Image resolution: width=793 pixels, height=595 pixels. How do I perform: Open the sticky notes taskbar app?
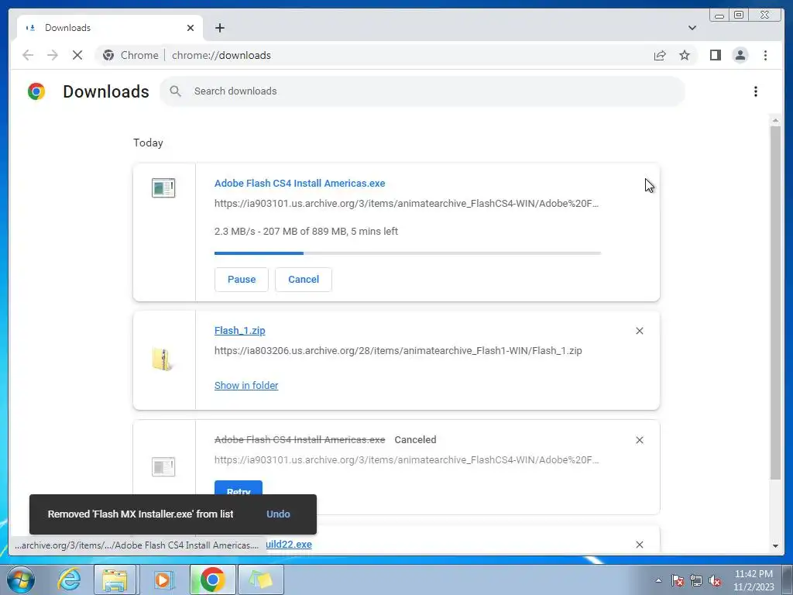260,580
